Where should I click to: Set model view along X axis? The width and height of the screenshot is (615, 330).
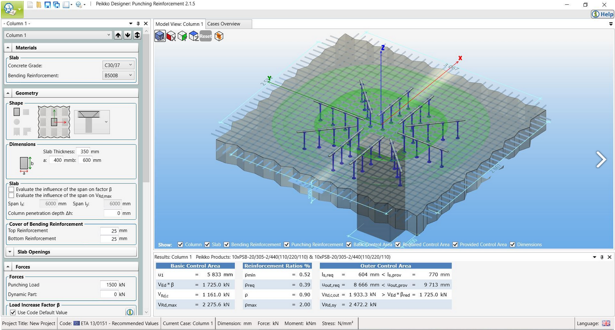coord(171,36)
